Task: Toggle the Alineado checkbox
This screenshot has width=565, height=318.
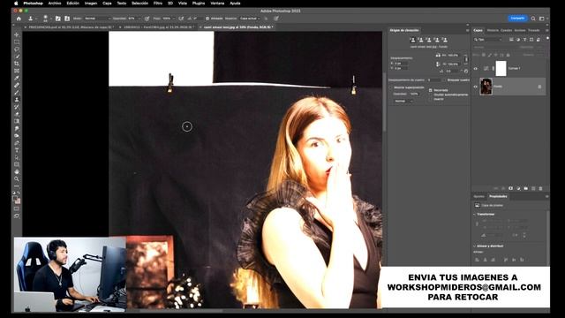Action: [207, 19]
